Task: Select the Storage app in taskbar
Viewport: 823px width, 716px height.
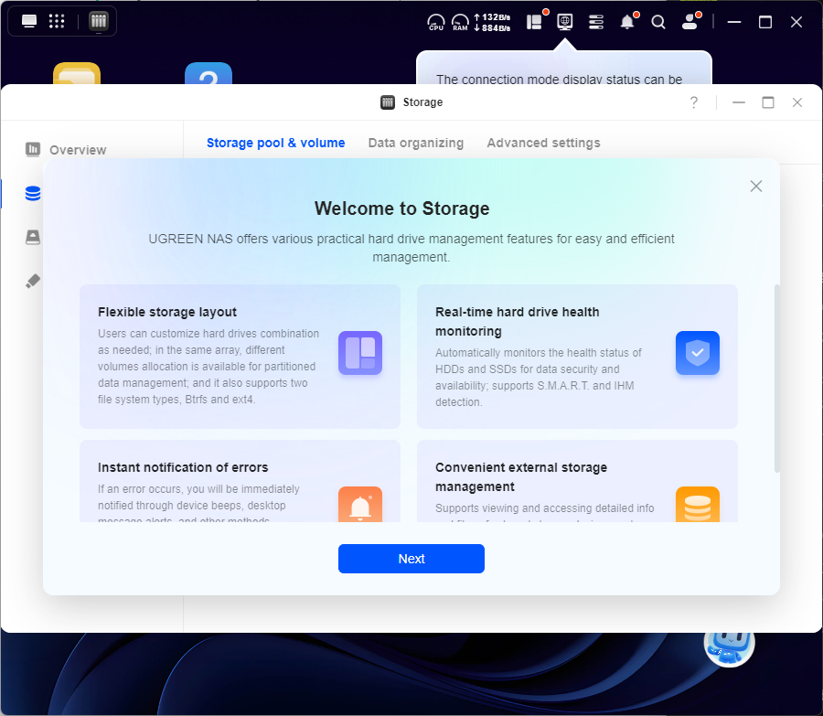Action: click(x=98, y=21)
